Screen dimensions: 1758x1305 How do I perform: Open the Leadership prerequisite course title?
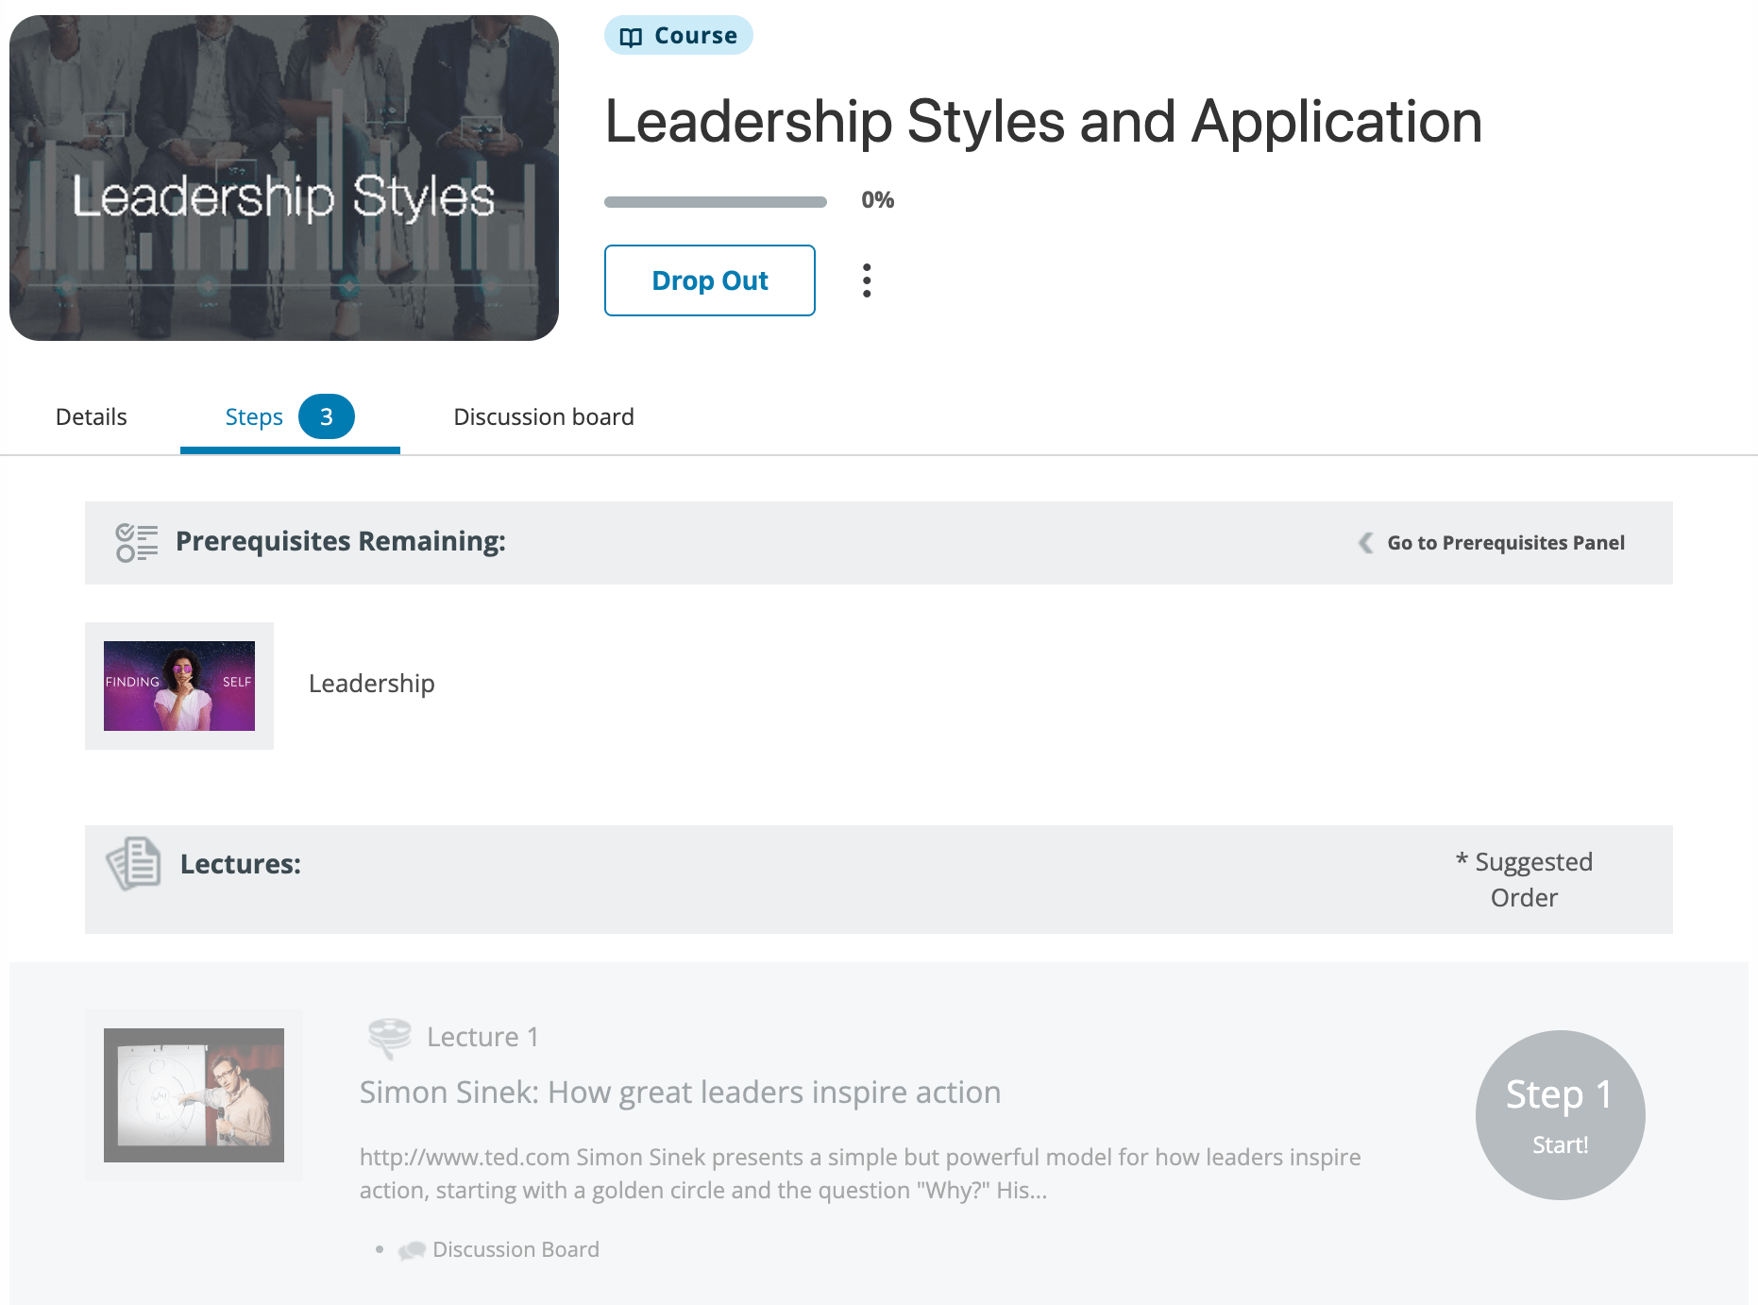(372, 684)
